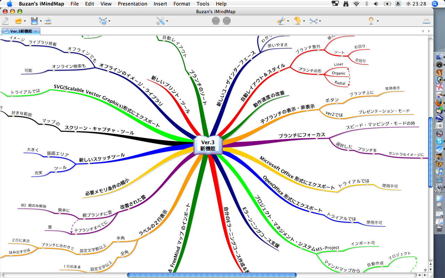Expand the insert branch dropdown arrow
This screenshot has height=278, width=445.
click(x=110, y=21)
